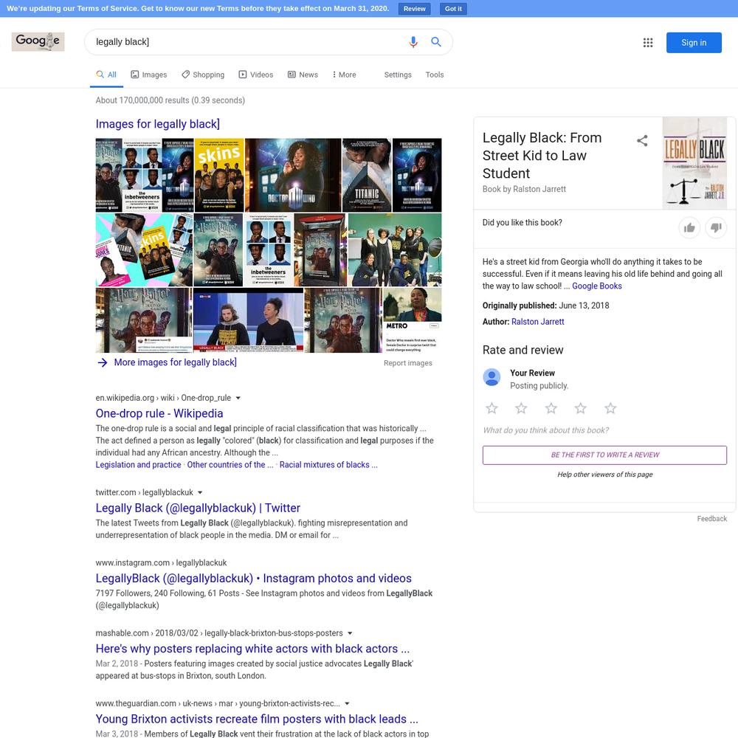Click the magnifier search button
738x738 pixels.
coord(436,42)
